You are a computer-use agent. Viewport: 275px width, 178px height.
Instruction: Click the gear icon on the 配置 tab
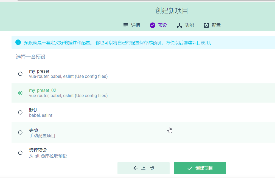[x=206, y=25]
